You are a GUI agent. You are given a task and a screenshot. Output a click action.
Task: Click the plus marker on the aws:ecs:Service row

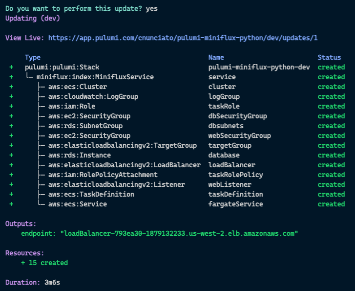click(11, 204)
